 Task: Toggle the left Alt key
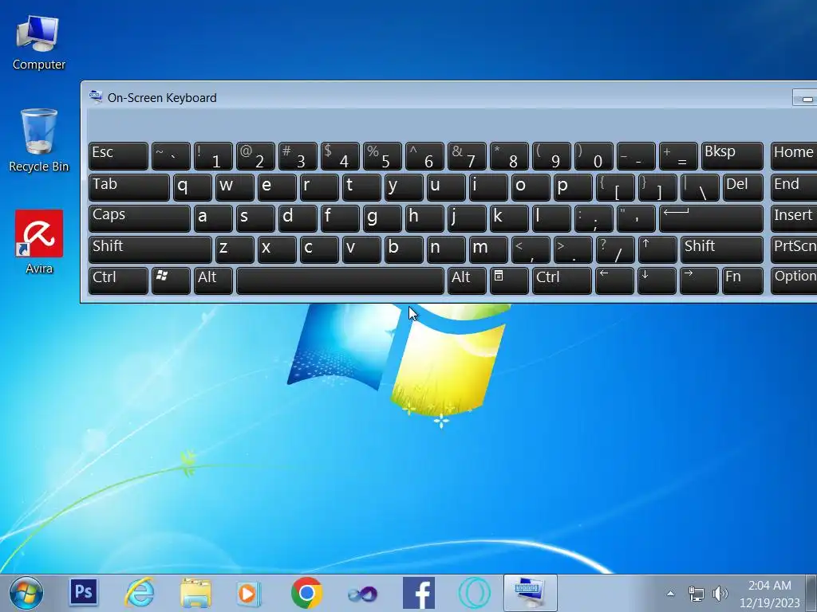[x=213, y=281]
